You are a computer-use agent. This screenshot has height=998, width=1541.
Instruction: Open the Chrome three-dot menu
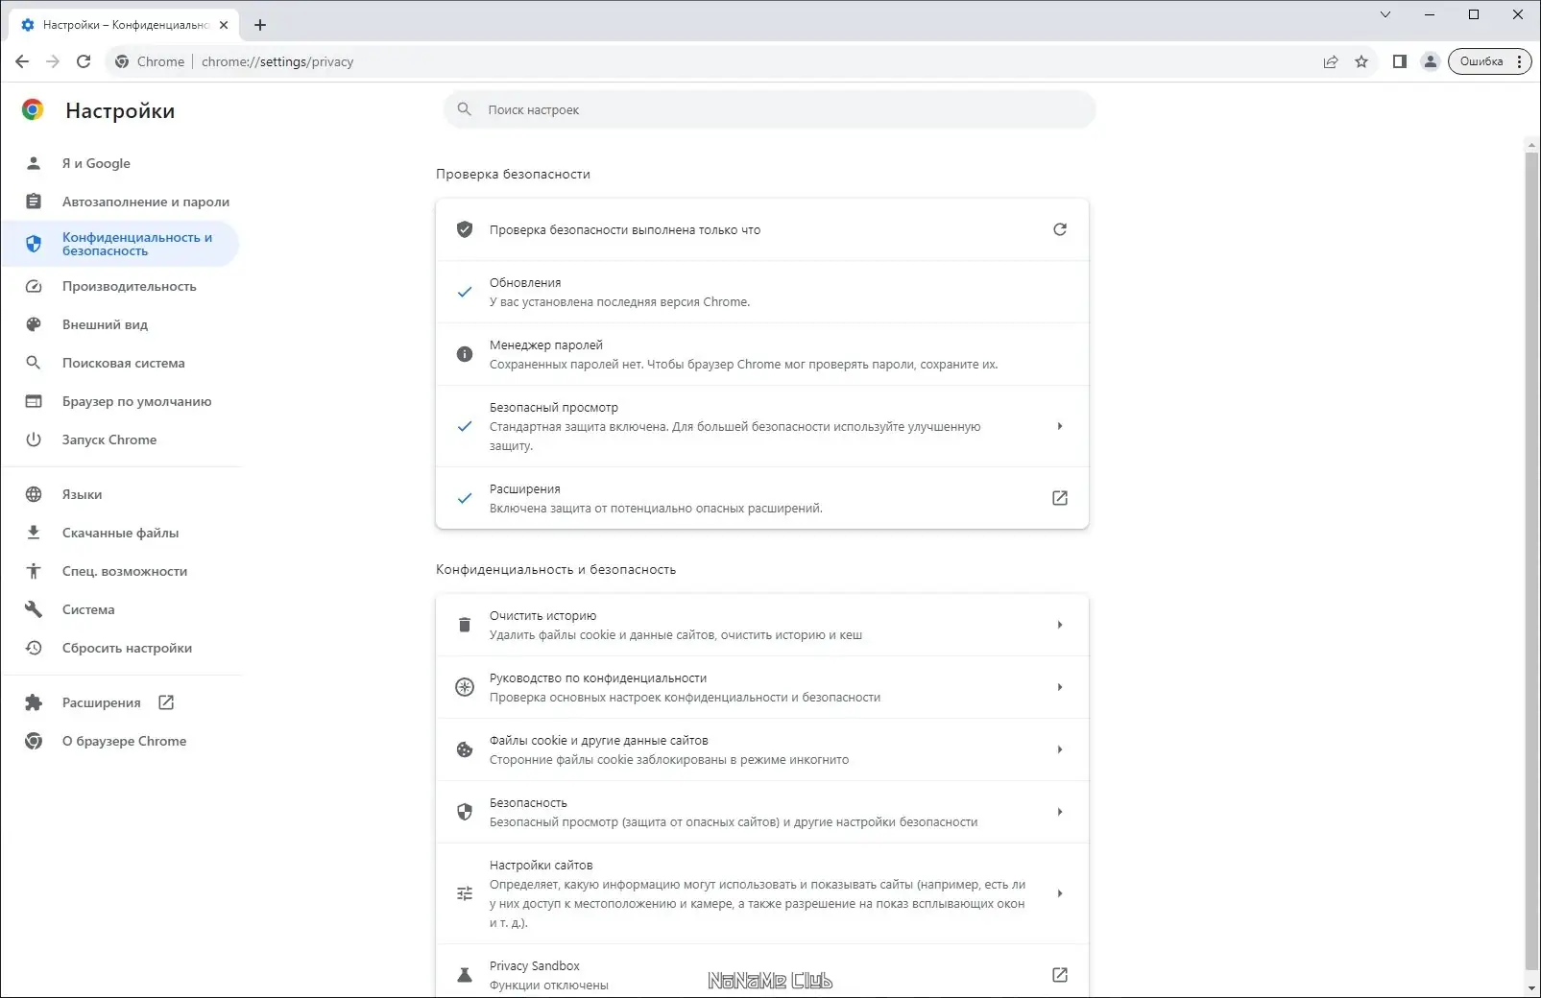click(x=1519, y=61)
